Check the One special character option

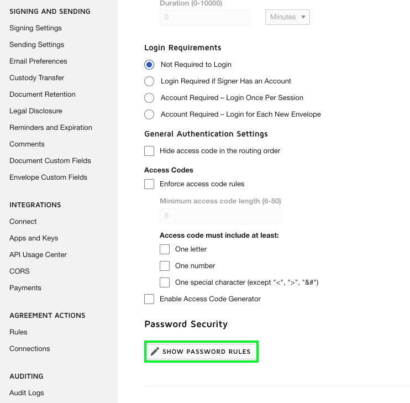[165, 282]
